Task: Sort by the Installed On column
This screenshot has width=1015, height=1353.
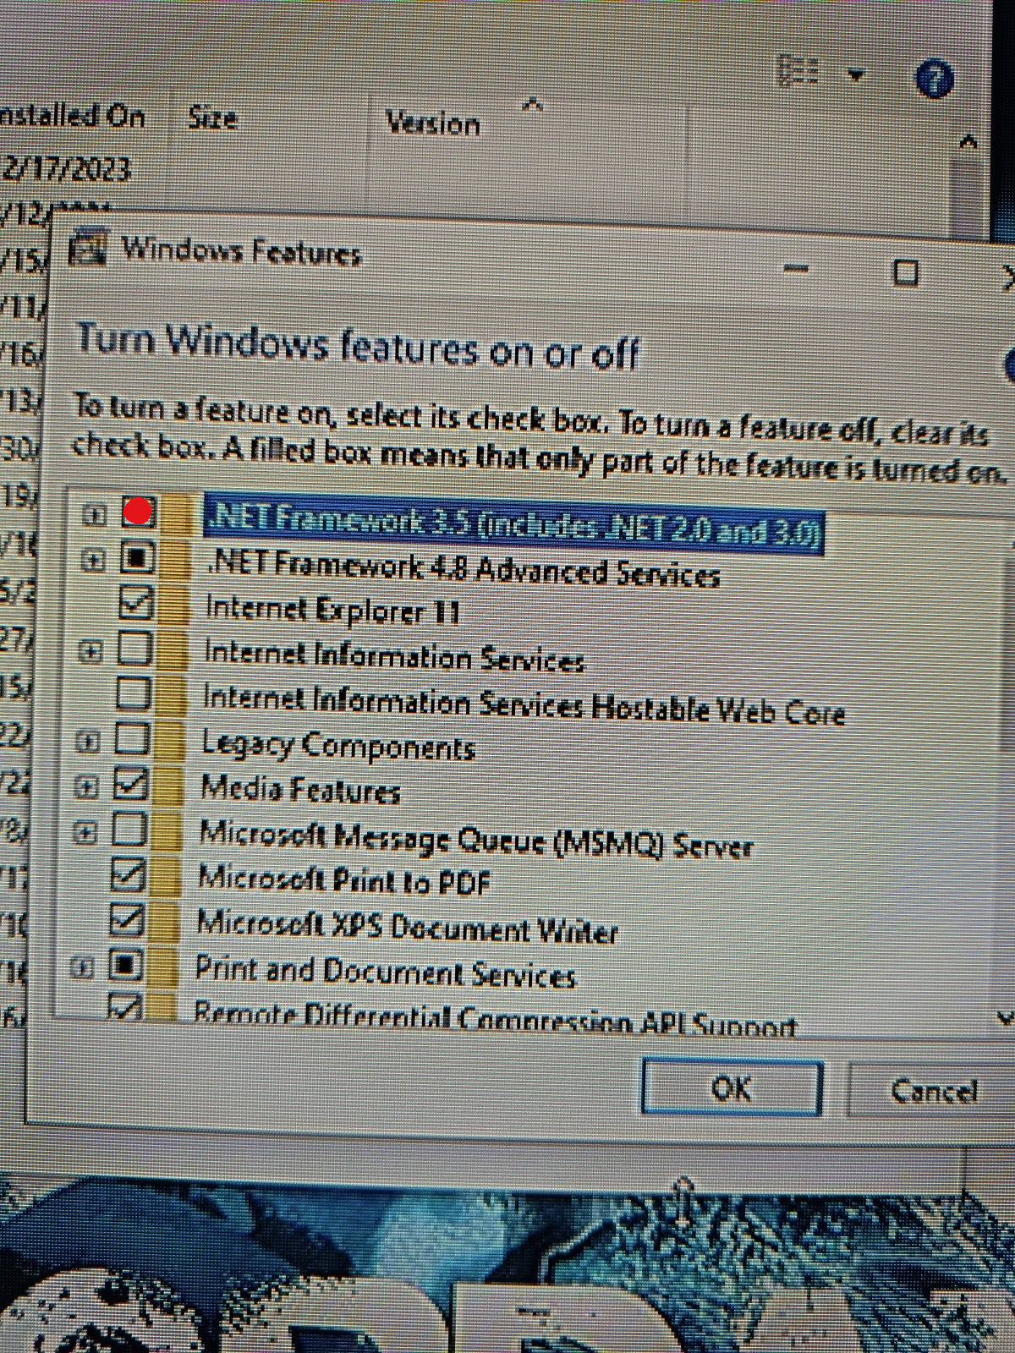Action: pyautogui.click(x=72, y=114)
